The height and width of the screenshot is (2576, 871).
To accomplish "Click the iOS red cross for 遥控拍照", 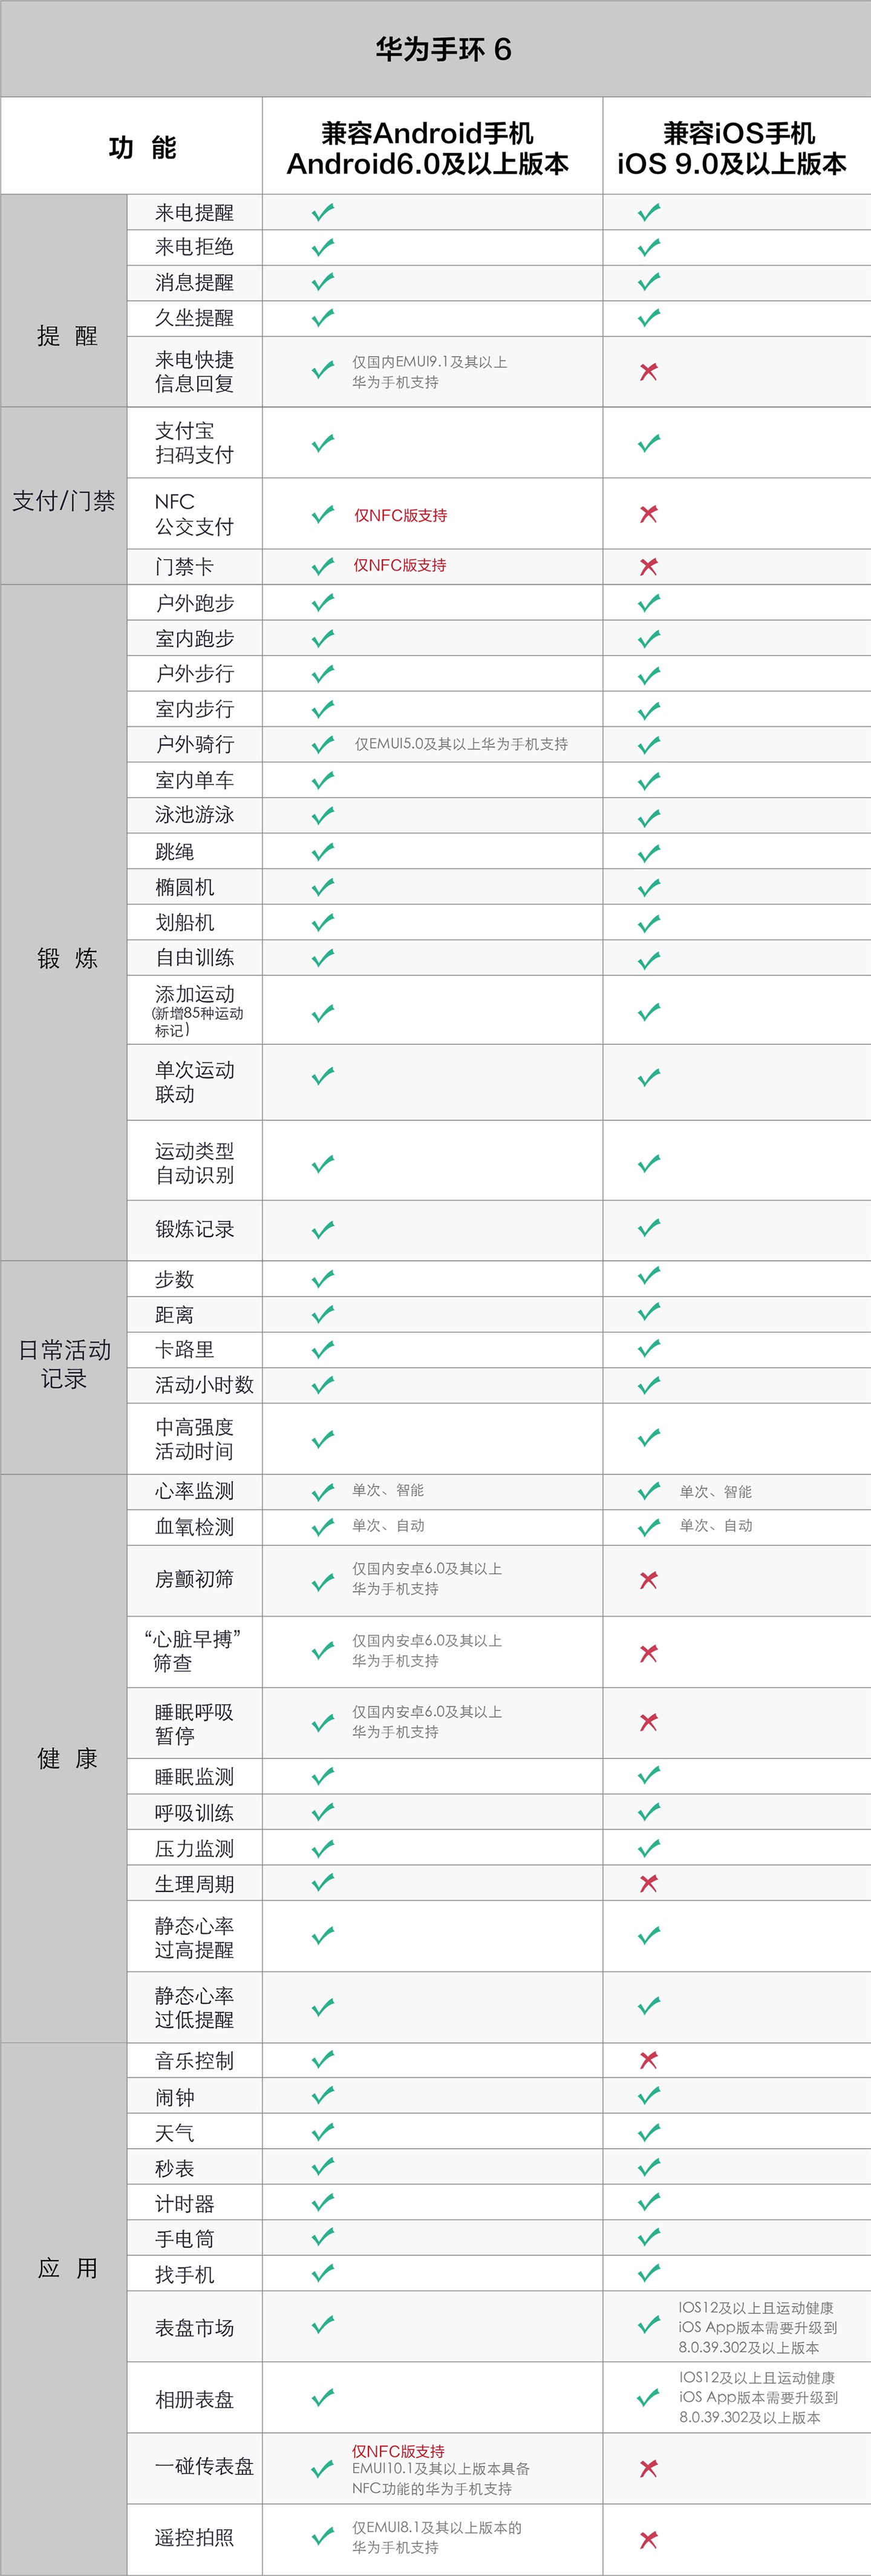I will pyautogui.click(x=648, y=2539).
